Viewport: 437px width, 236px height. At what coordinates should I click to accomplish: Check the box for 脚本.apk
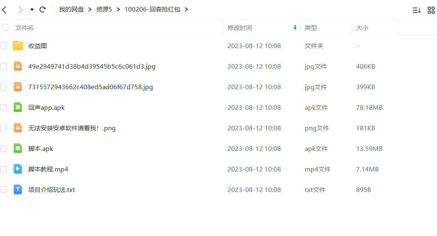tap(3, 149)
